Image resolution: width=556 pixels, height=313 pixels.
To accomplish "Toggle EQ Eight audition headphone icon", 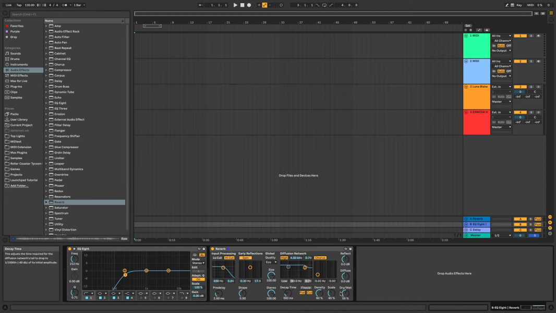I will coord(195,255).
